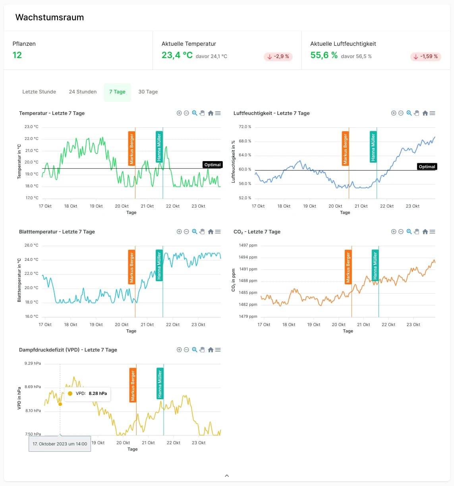Open the hamburger menu of Temperatur chart
The image size is (454, 486).
coord(218,113)
